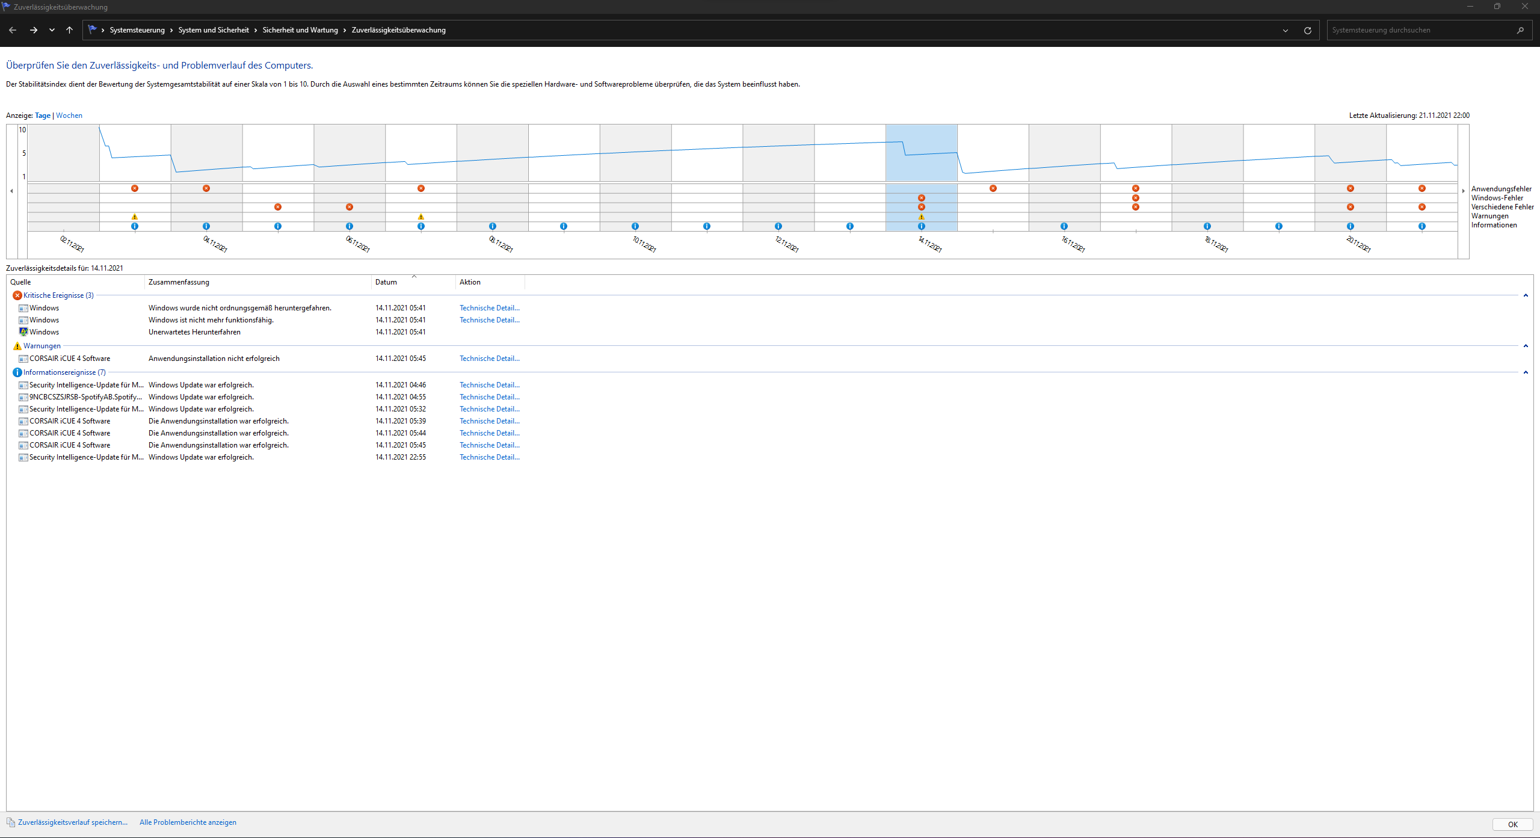This screenshot has width=1540, height=838.
Task: Click Alle Problemberichte anzeigen link
Action: (188, 822)
